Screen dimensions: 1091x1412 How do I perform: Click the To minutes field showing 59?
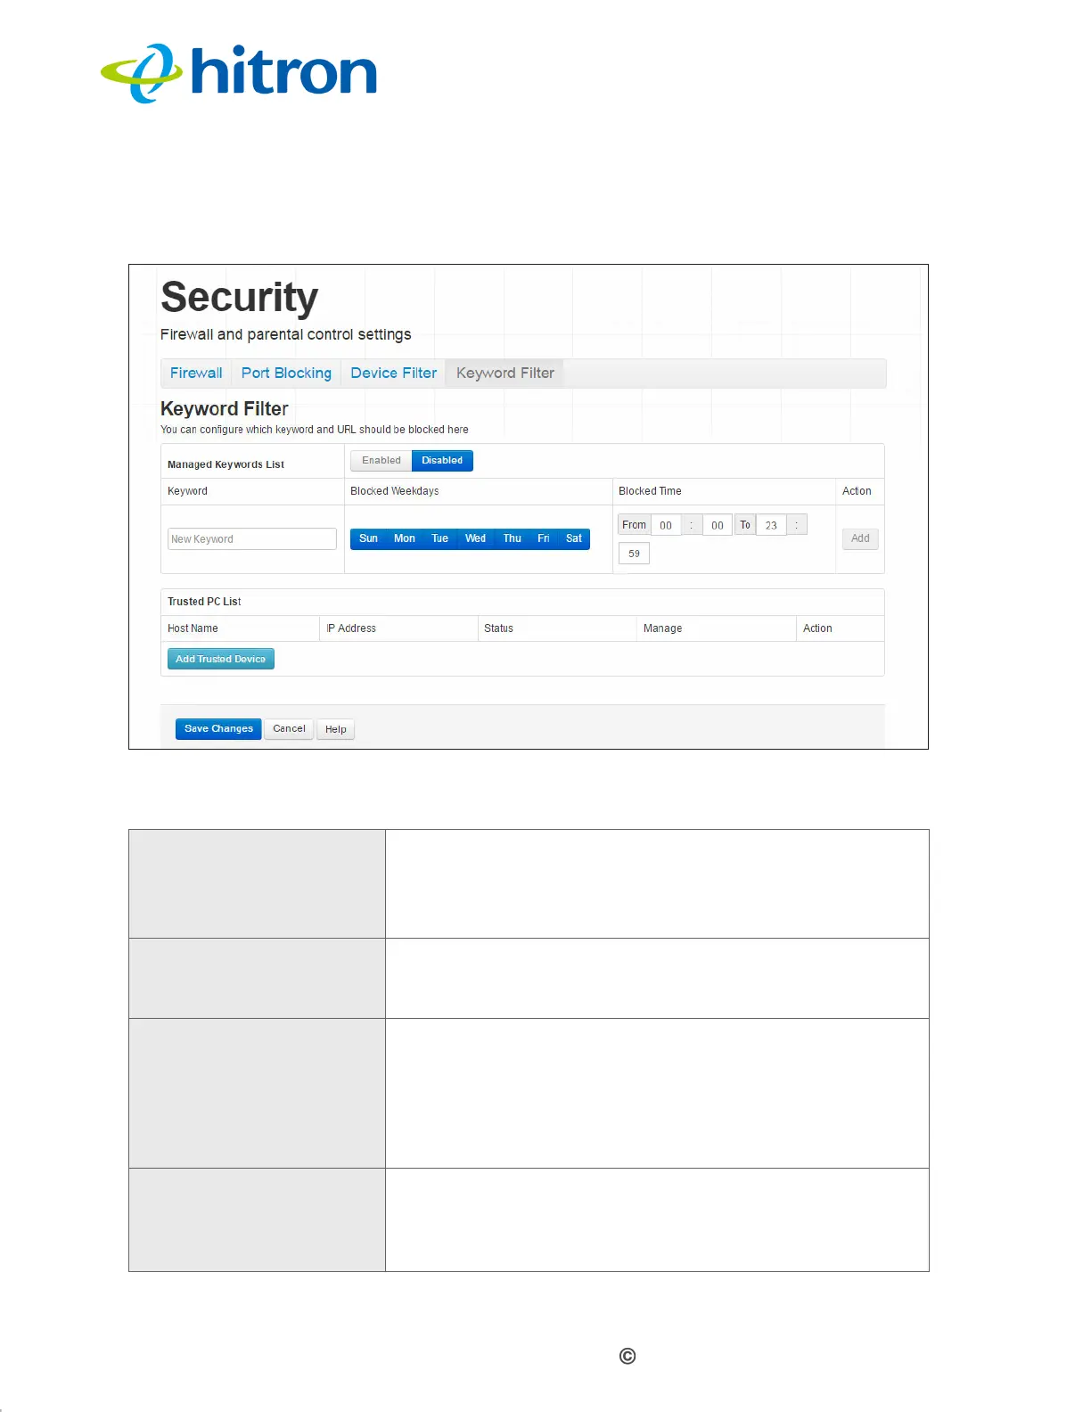(x=634, y=554)
